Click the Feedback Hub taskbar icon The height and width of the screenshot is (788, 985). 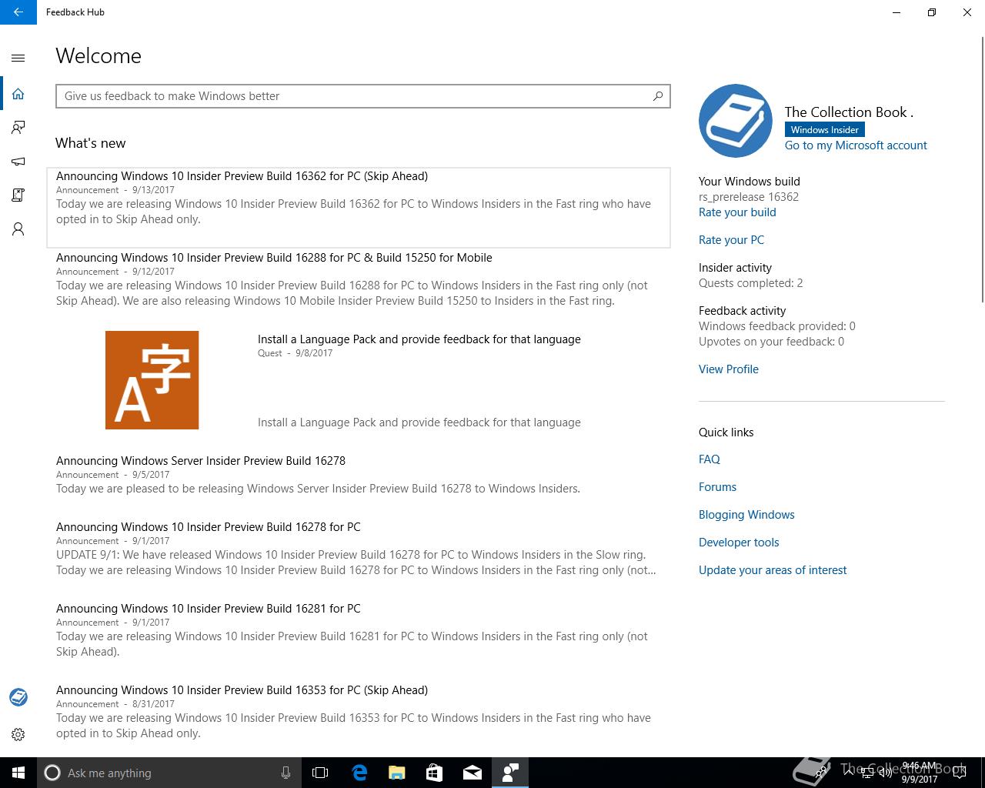[509, 773]
